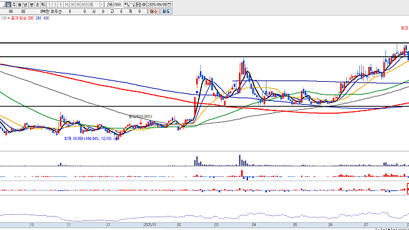
Task: Click the line chart tool icon
Action: (x=132, y=4)
